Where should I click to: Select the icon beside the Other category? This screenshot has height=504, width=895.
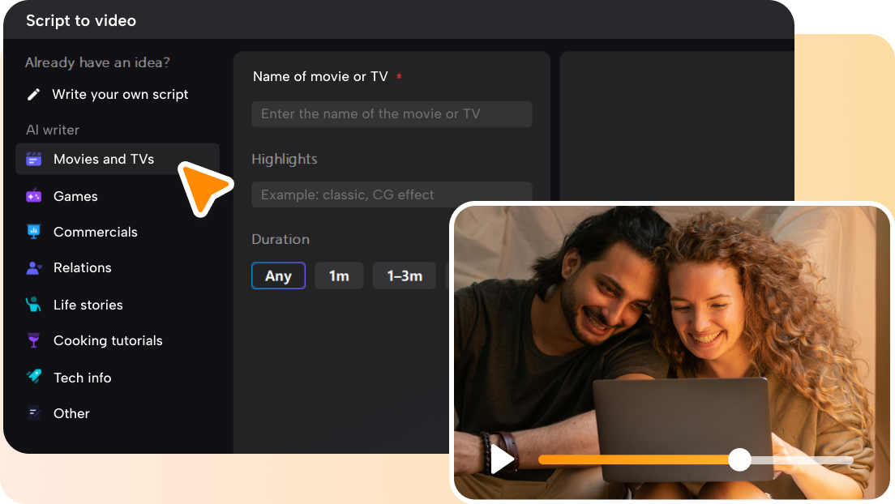point(33,413)
